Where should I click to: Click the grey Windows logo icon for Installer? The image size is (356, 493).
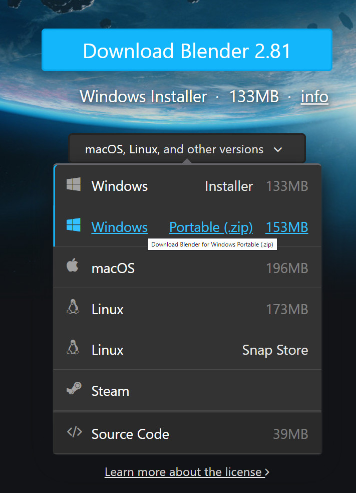[74, 184]
